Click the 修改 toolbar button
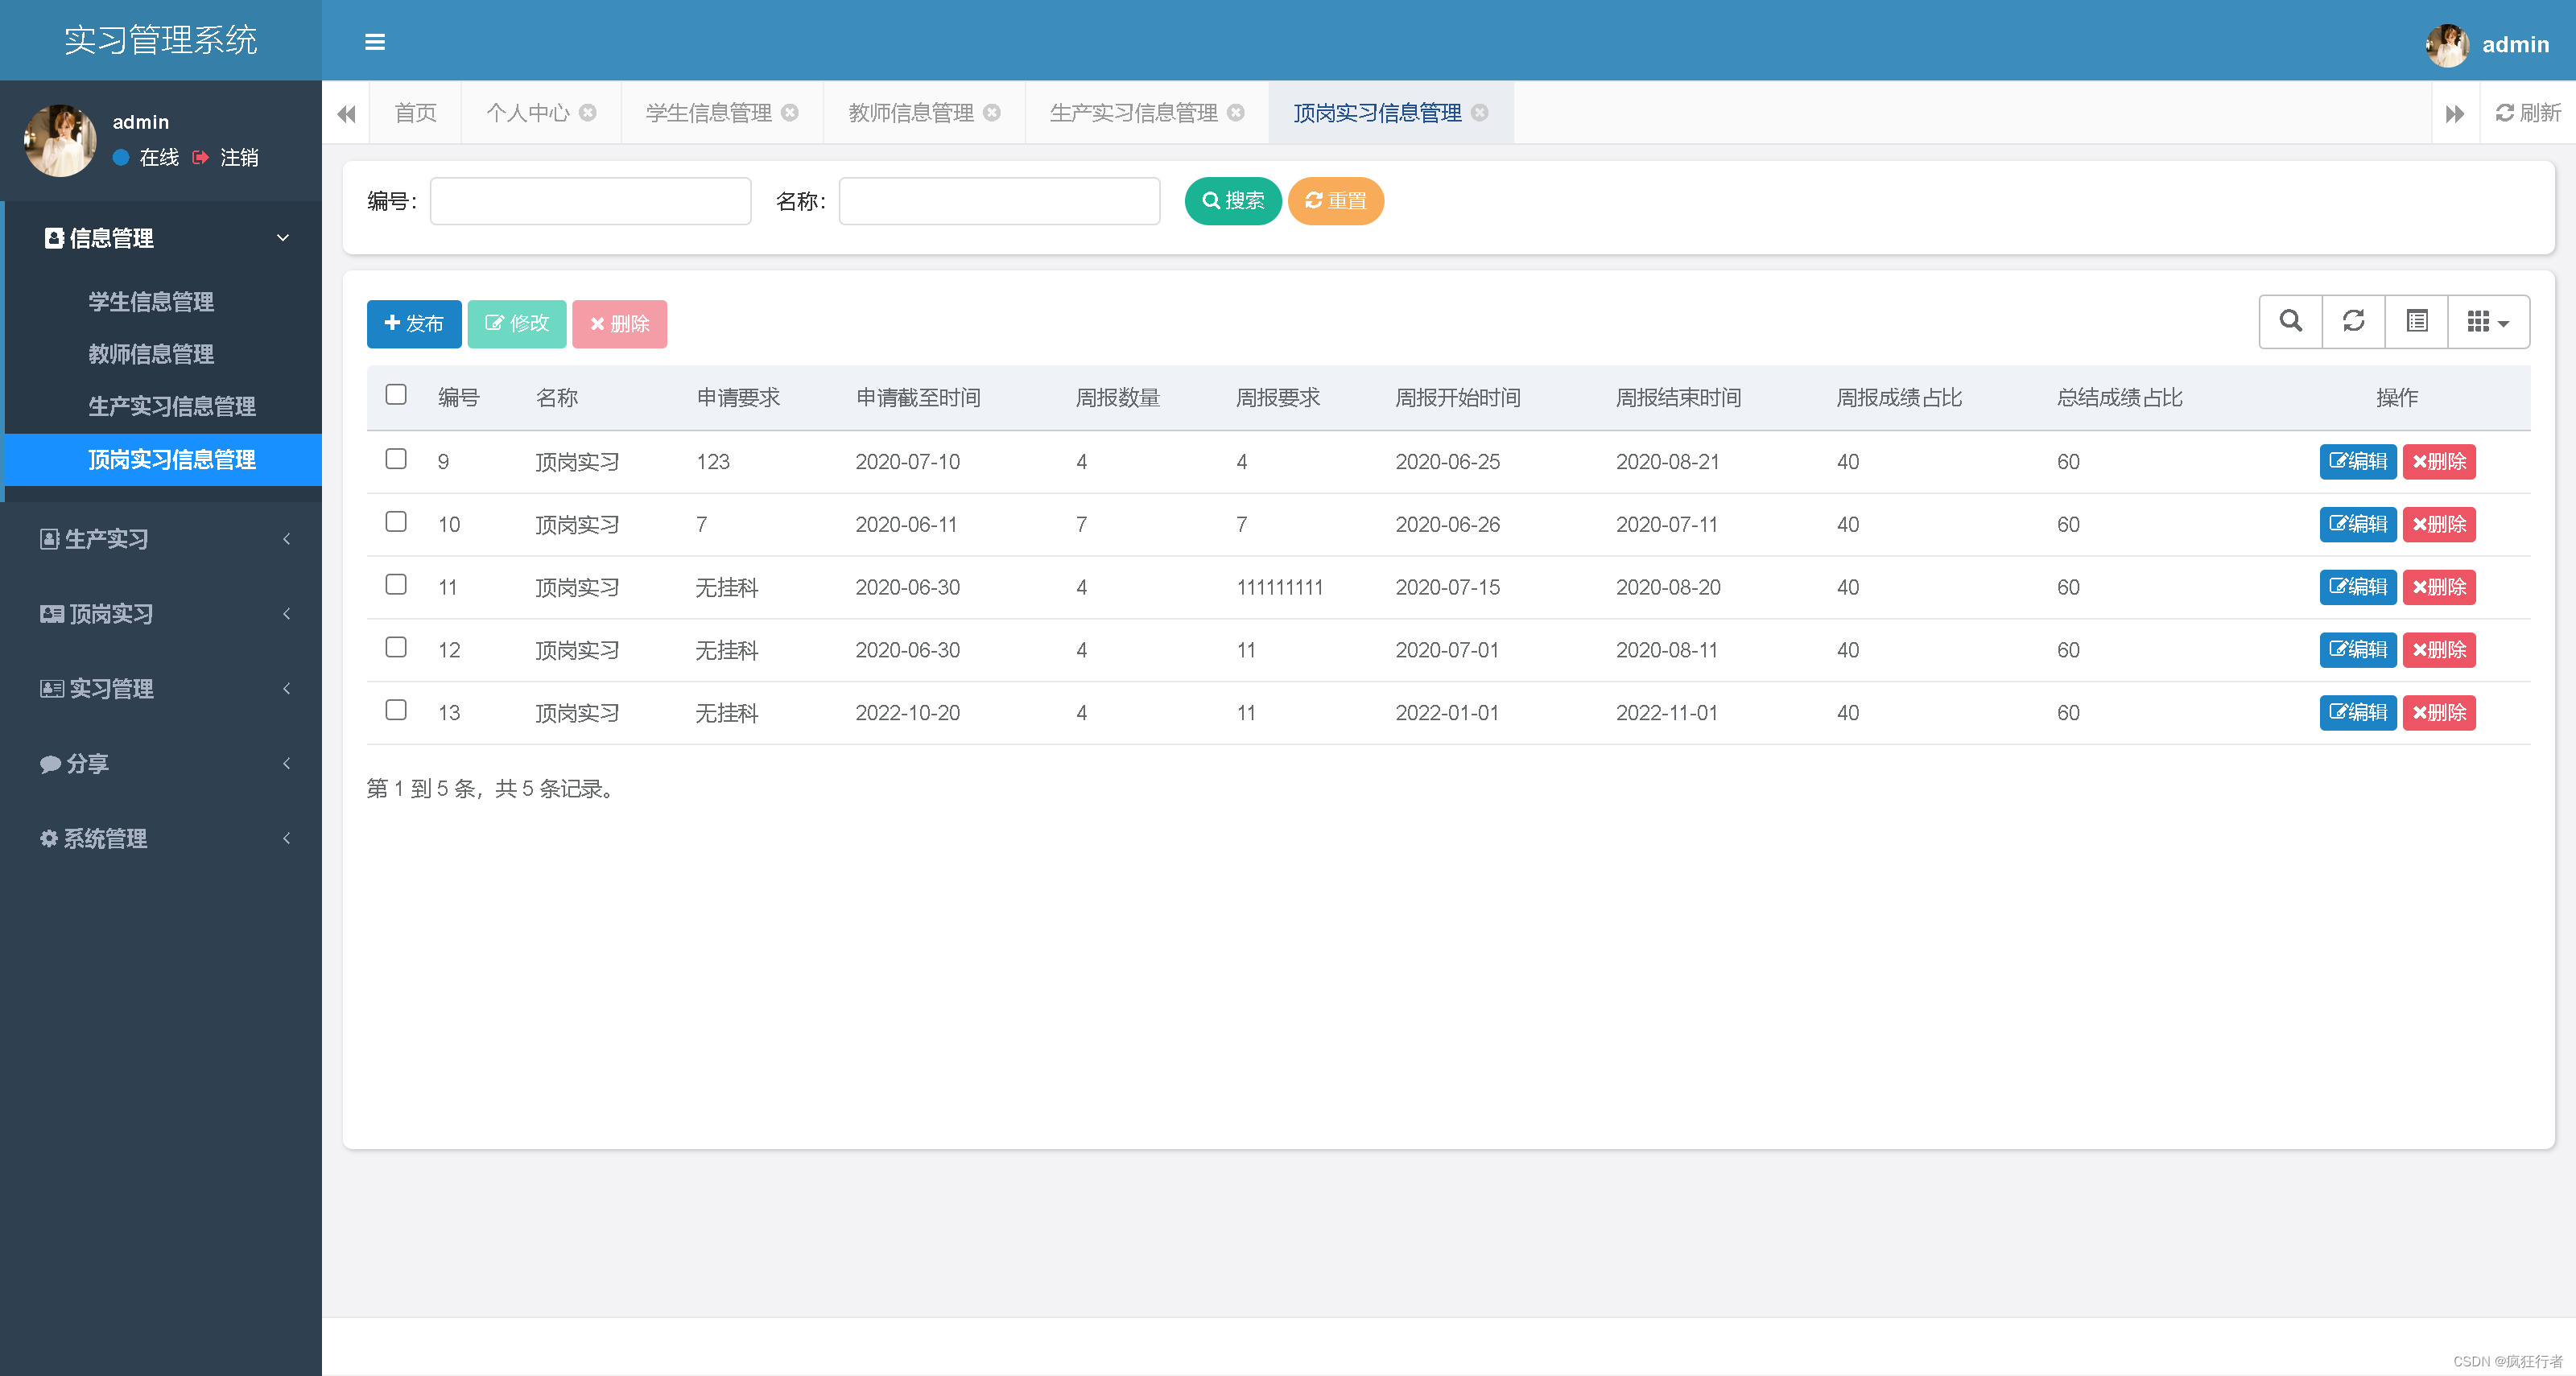Viewport: 2576px width, 1376px height. click(x=517, y=323)
